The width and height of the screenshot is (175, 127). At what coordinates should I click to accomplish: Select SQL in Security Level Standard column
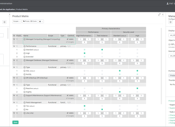(x=120, y=71)
